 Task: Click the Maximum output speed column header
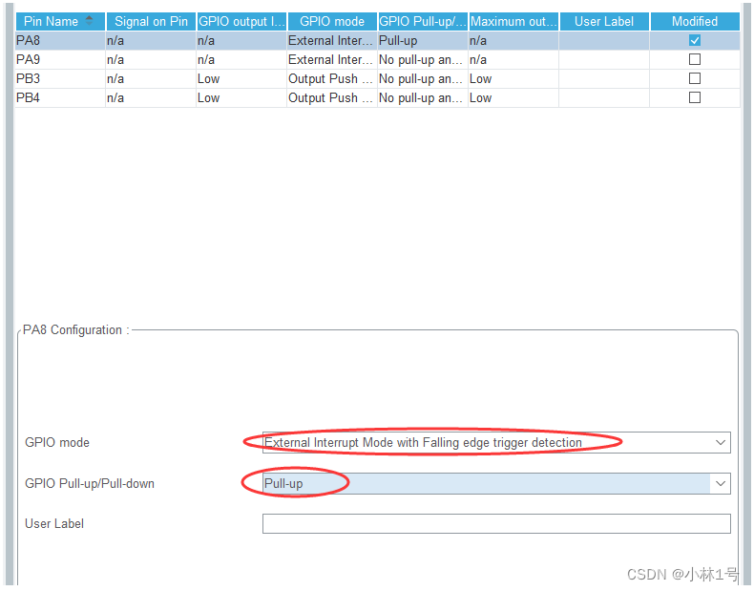click(513, 22)
